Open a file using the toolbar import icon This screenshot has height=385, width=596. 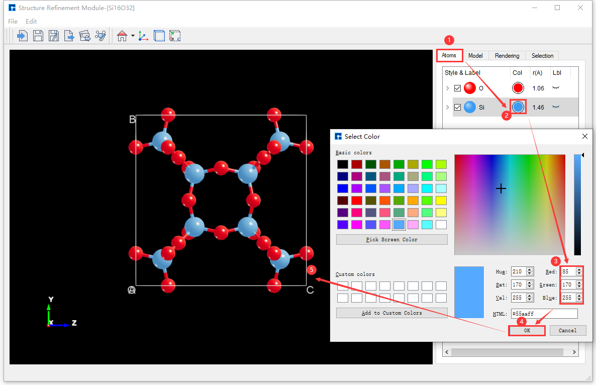point(22,35)
